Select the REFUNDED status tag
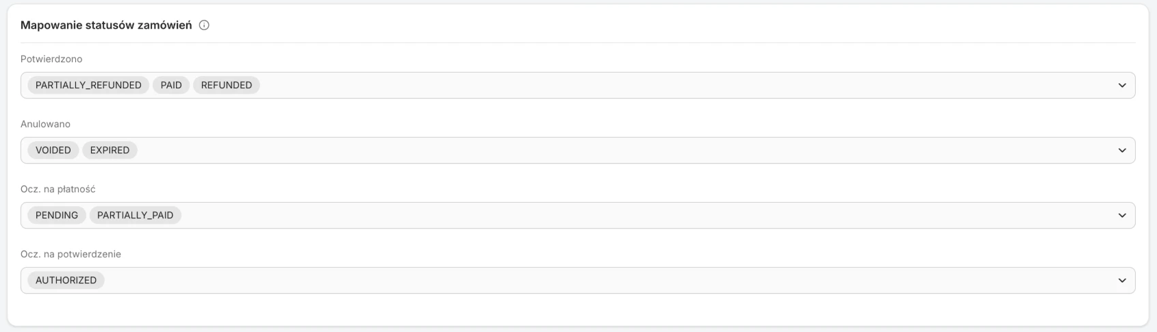The width and height of the screenshot is (1157, 332). click(227, 86)
